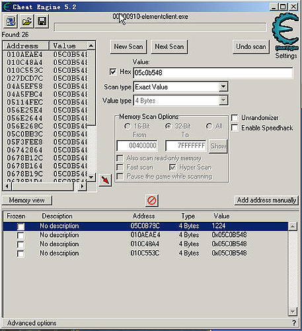Click the found list horizontal scrollbar track
Image resolution: width=302 pixels, height=331 pixels.
click(x=43, y=187)
